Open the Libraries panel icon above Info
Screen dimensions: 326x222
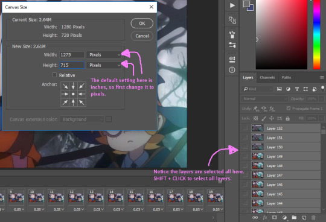pos(232,59)
